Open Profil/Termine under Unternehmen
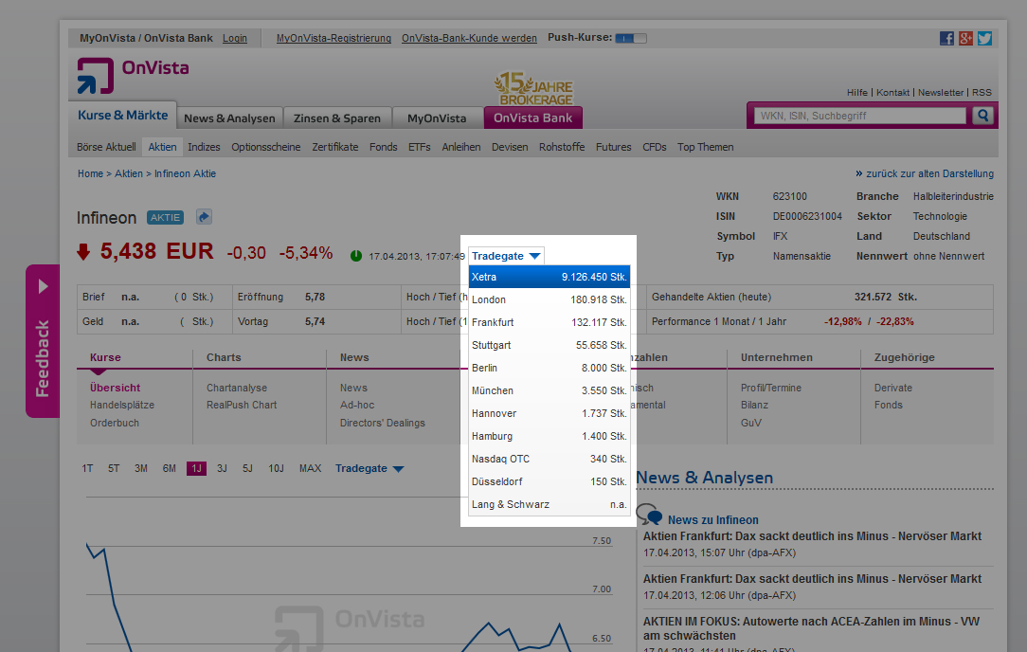1027x652 pixels. 771,388
